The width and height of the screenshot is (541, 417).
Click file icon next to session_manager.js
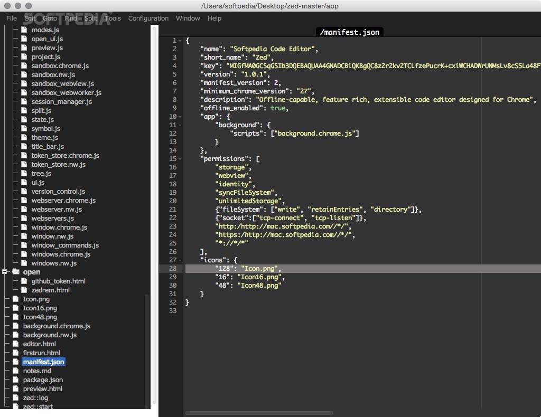24,101
